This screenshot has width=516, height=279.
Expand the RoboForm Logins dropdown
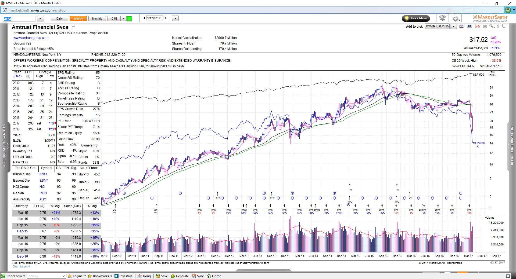pyautogui.click(x=84, y=276)
